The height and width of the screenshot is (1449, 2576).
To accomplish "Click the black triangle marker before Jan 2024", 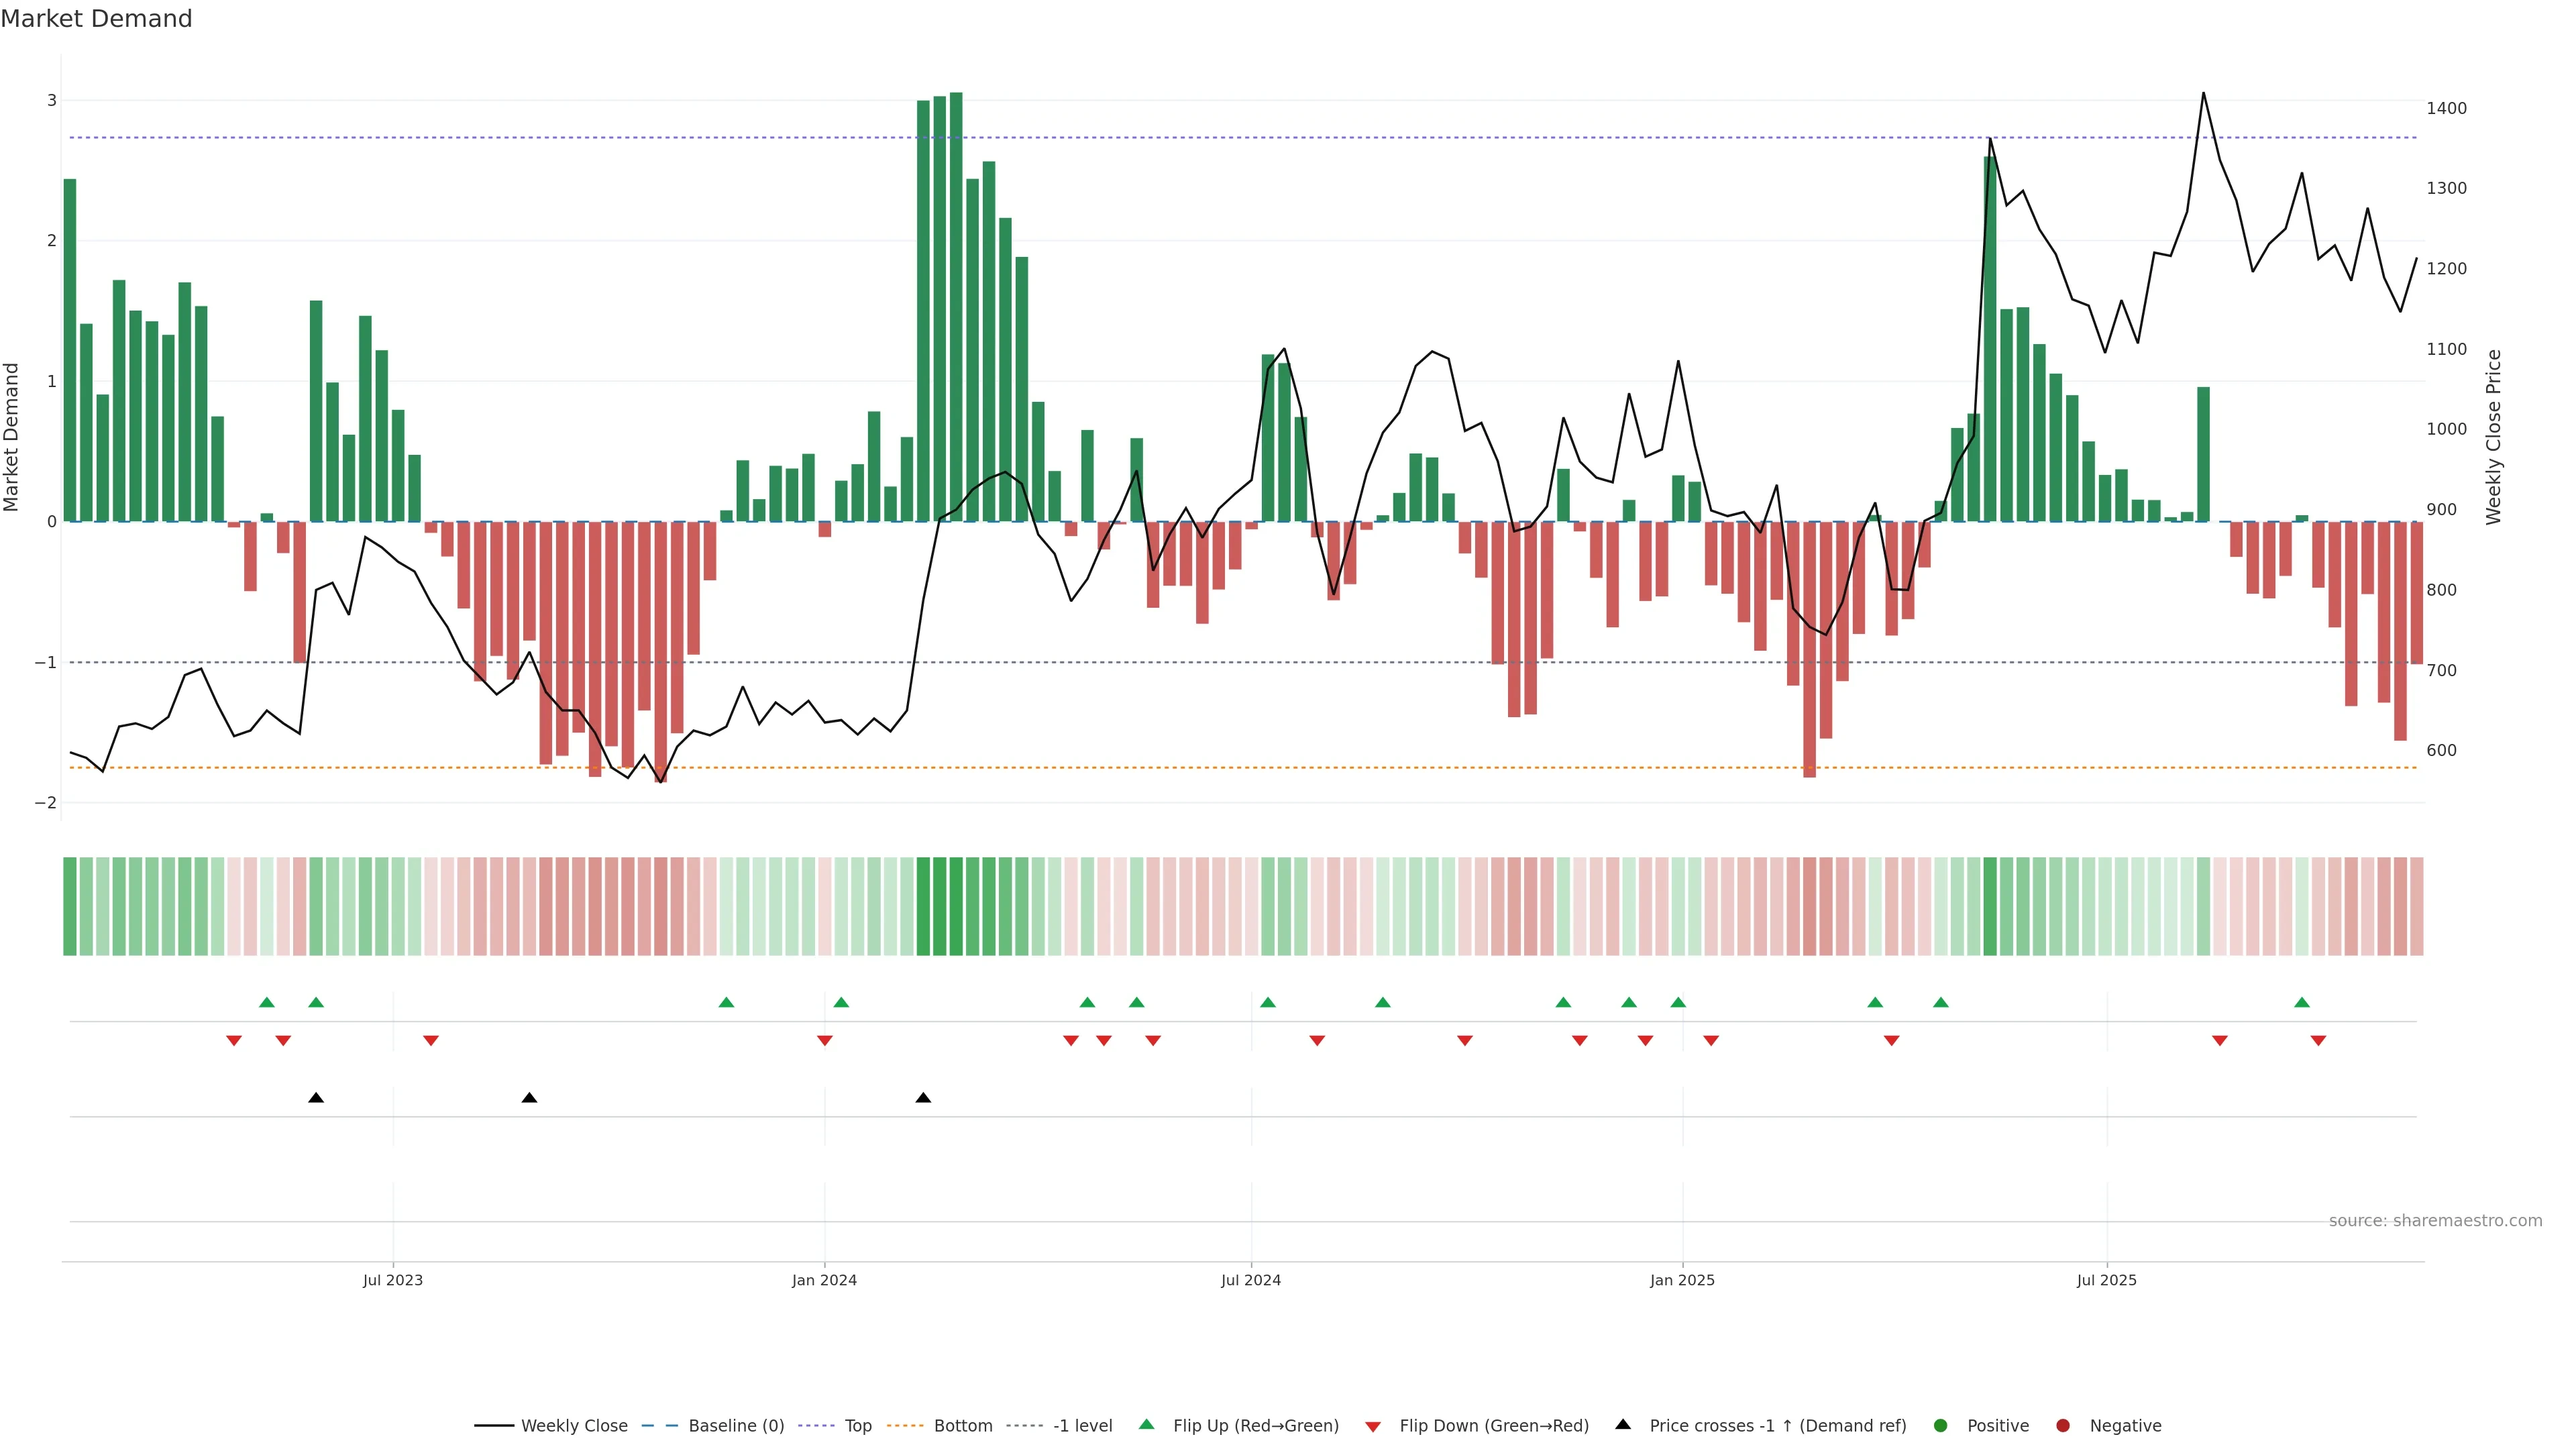I will (x=529, y=1098).
